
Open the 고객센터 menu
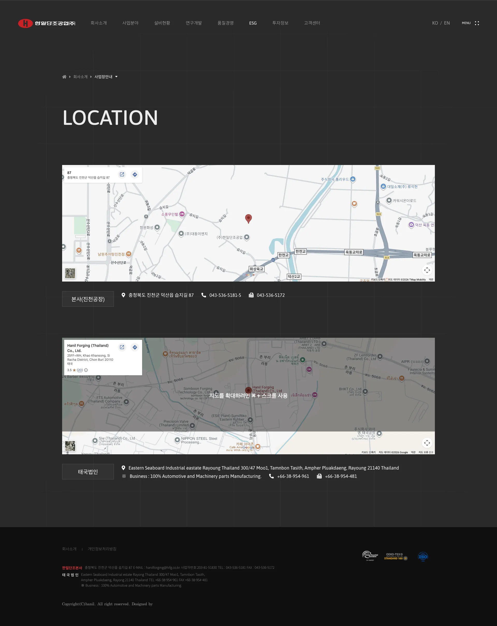pos(312,23)
